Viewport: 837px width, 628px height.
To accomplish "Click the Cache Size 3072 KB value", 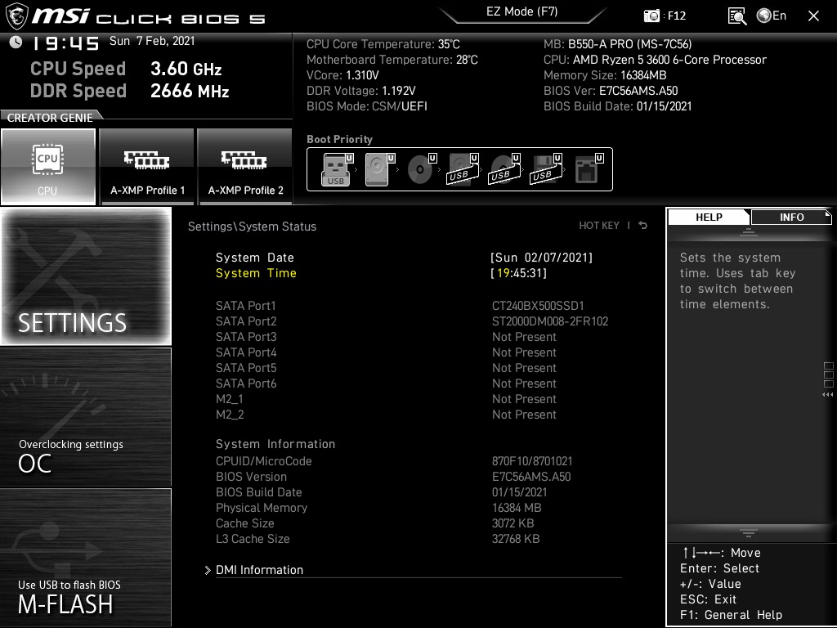I will point(512,523).
